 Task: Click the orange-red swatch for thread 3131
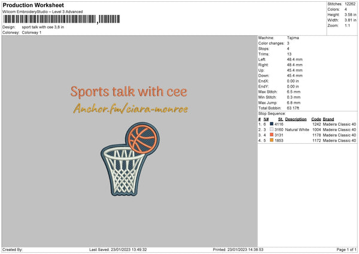(272, 135)
